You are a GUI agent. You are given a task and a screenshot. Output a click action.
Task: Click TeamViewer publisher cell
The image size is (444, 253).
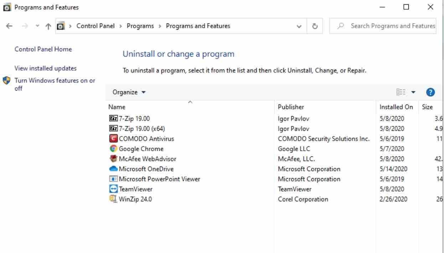(x=295, y=189)
